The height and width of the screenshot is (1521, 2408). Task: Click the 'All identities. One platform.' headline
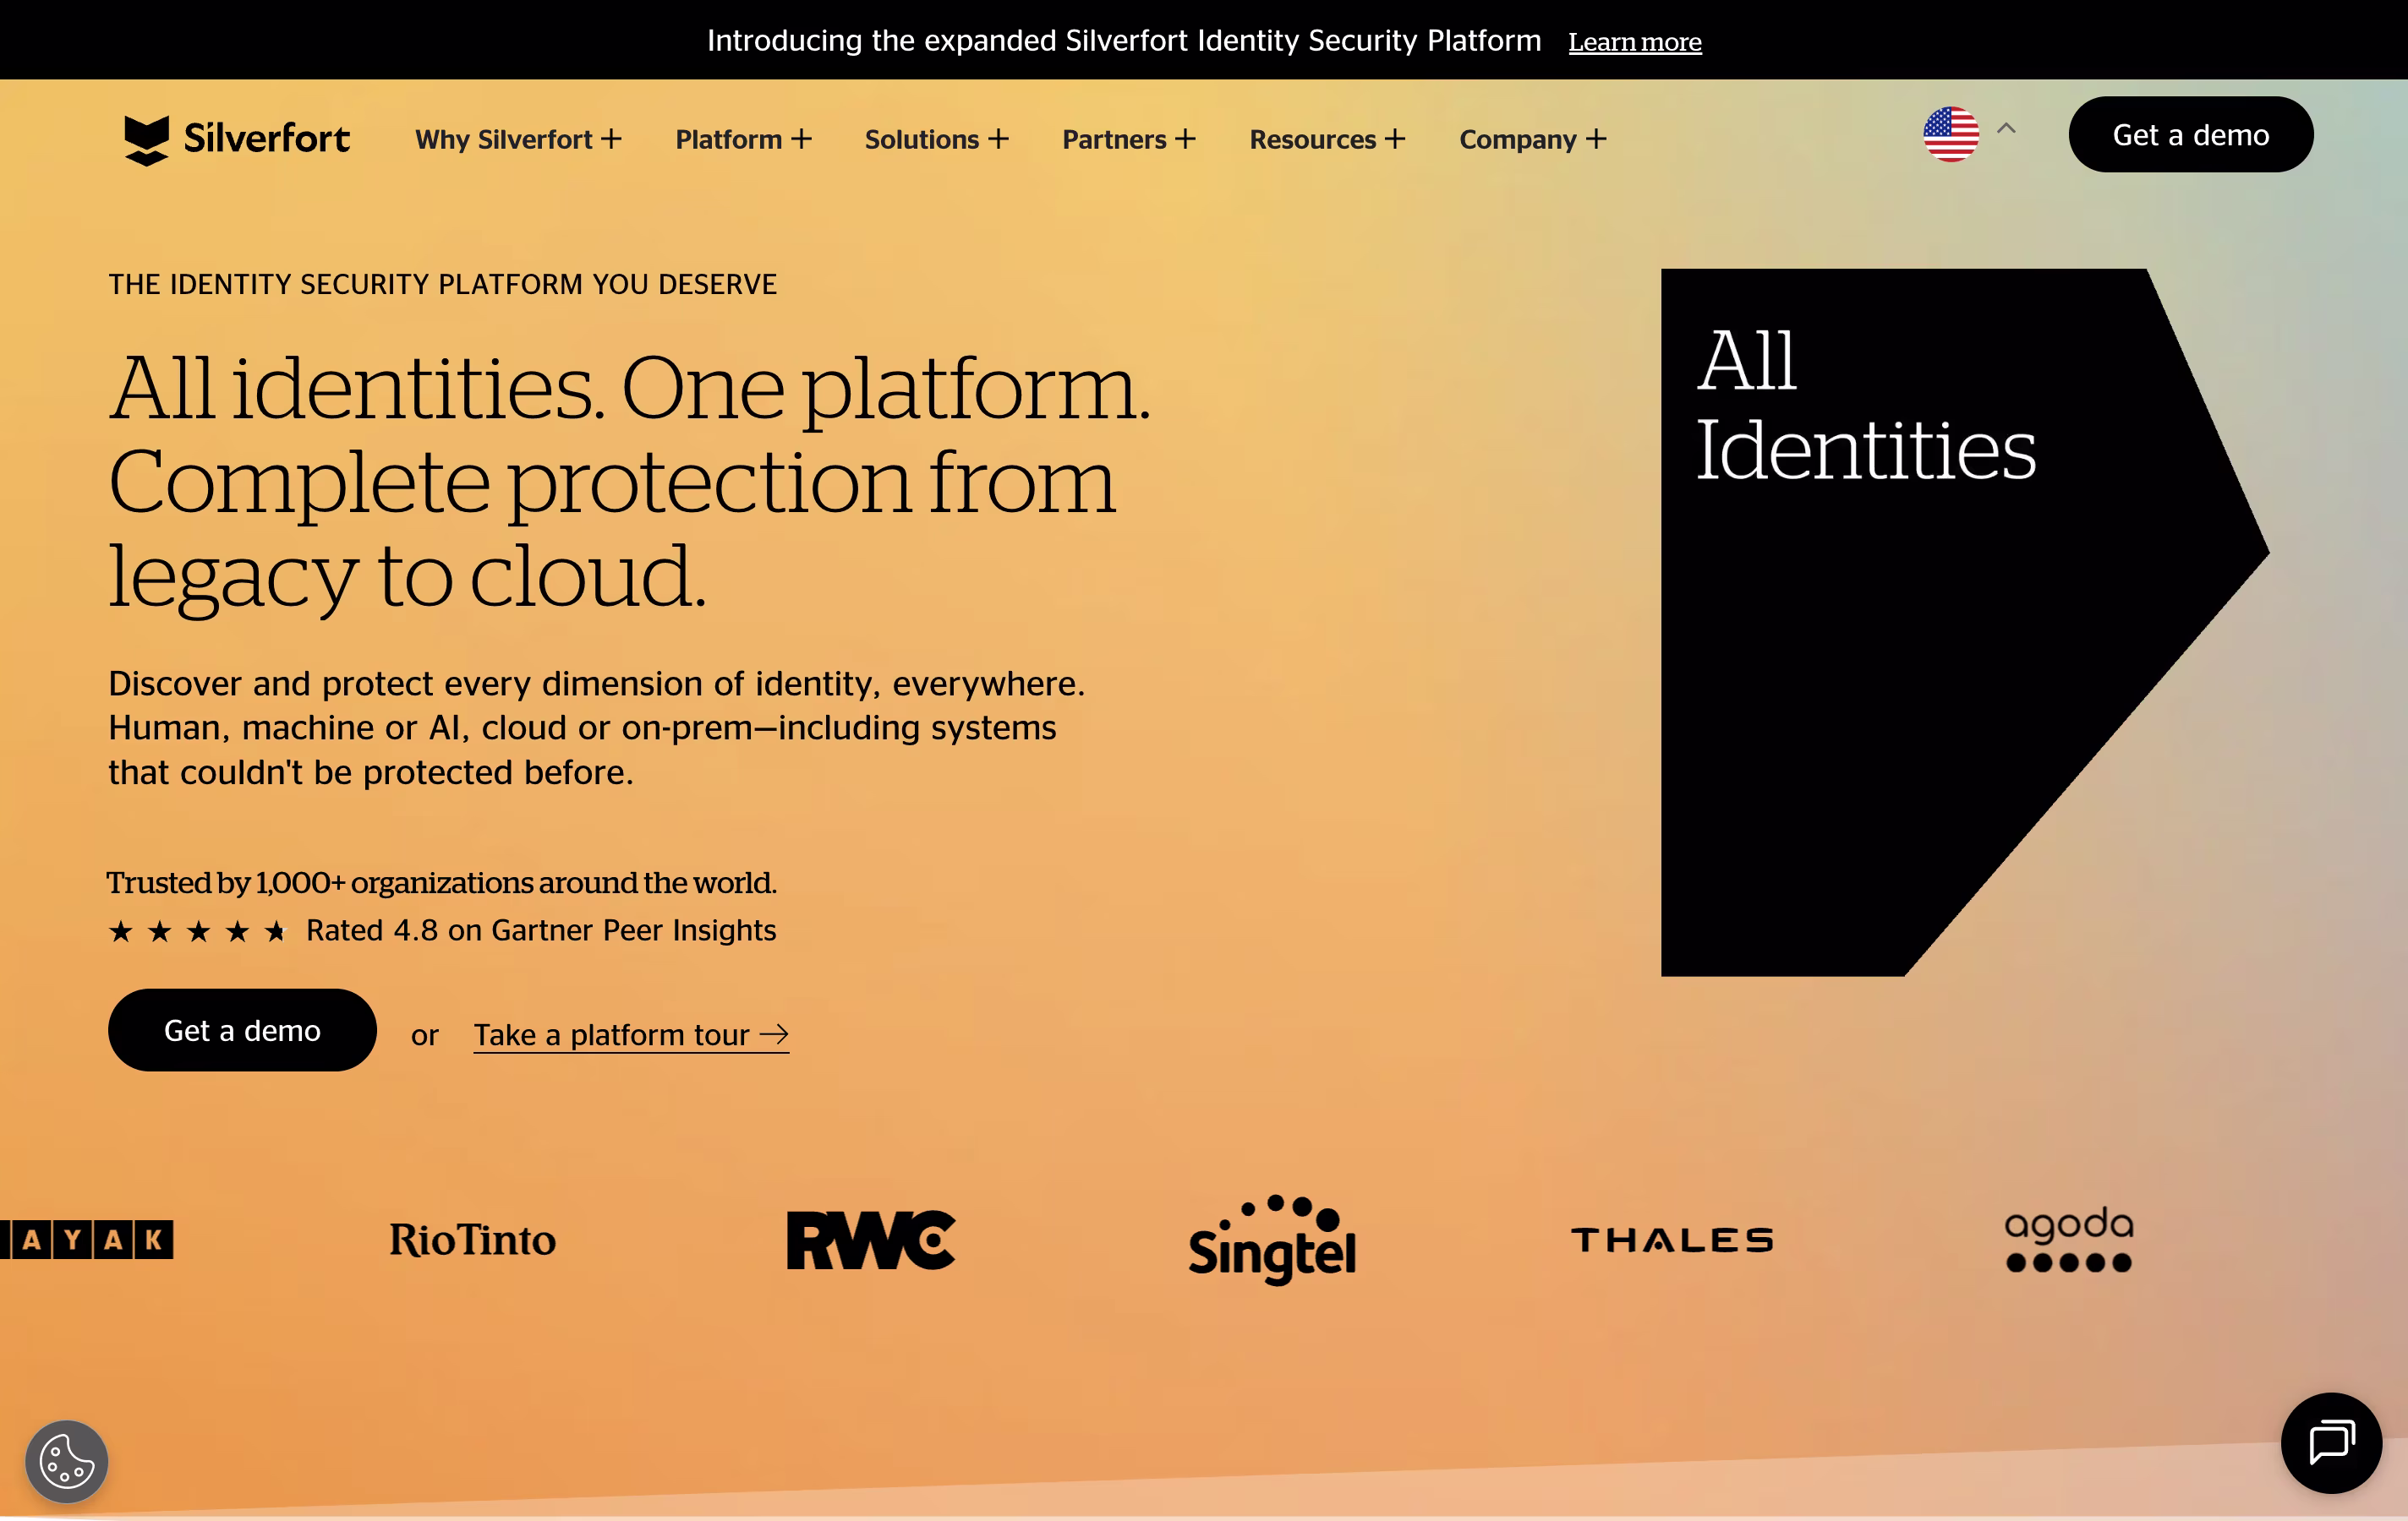630,482
